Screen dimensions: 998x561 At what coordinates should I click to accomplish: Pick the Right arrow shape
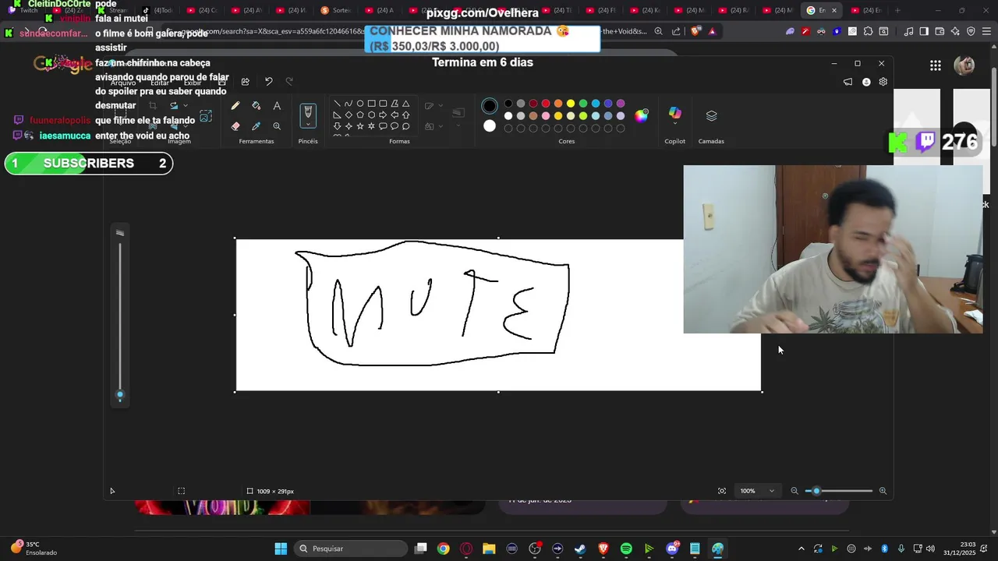click(x=383, y=115)
